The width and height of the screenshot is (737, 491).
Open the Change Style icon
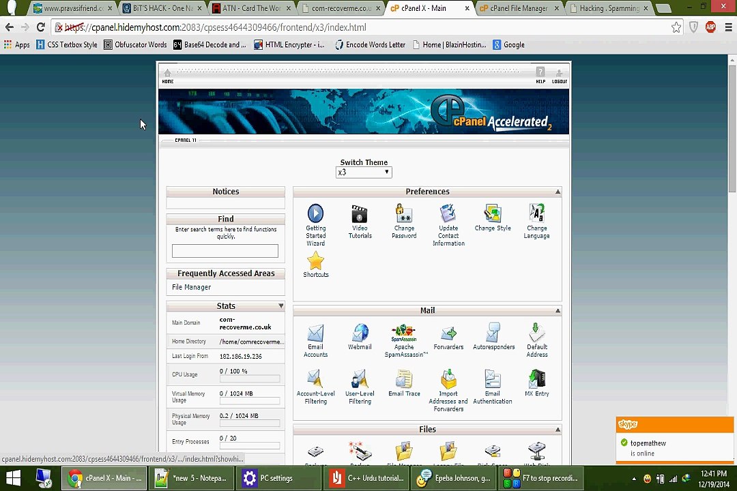(492, 213)
